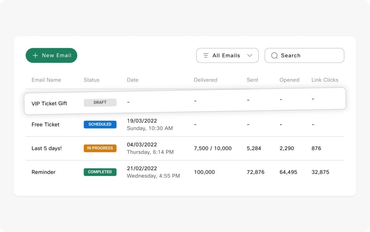The width and height of the screenshot is (370, 232).
Task: Click the SCHEDULED status badge
Action: (x=100, y=124)
